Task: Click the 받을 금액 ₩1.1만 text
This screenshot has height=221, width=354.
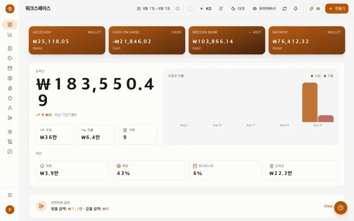Action: (67, 209)
